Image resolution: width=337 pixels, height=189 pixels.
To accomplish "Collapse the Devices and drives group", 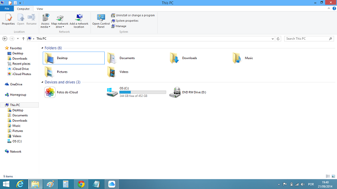I will pos(42,82).
